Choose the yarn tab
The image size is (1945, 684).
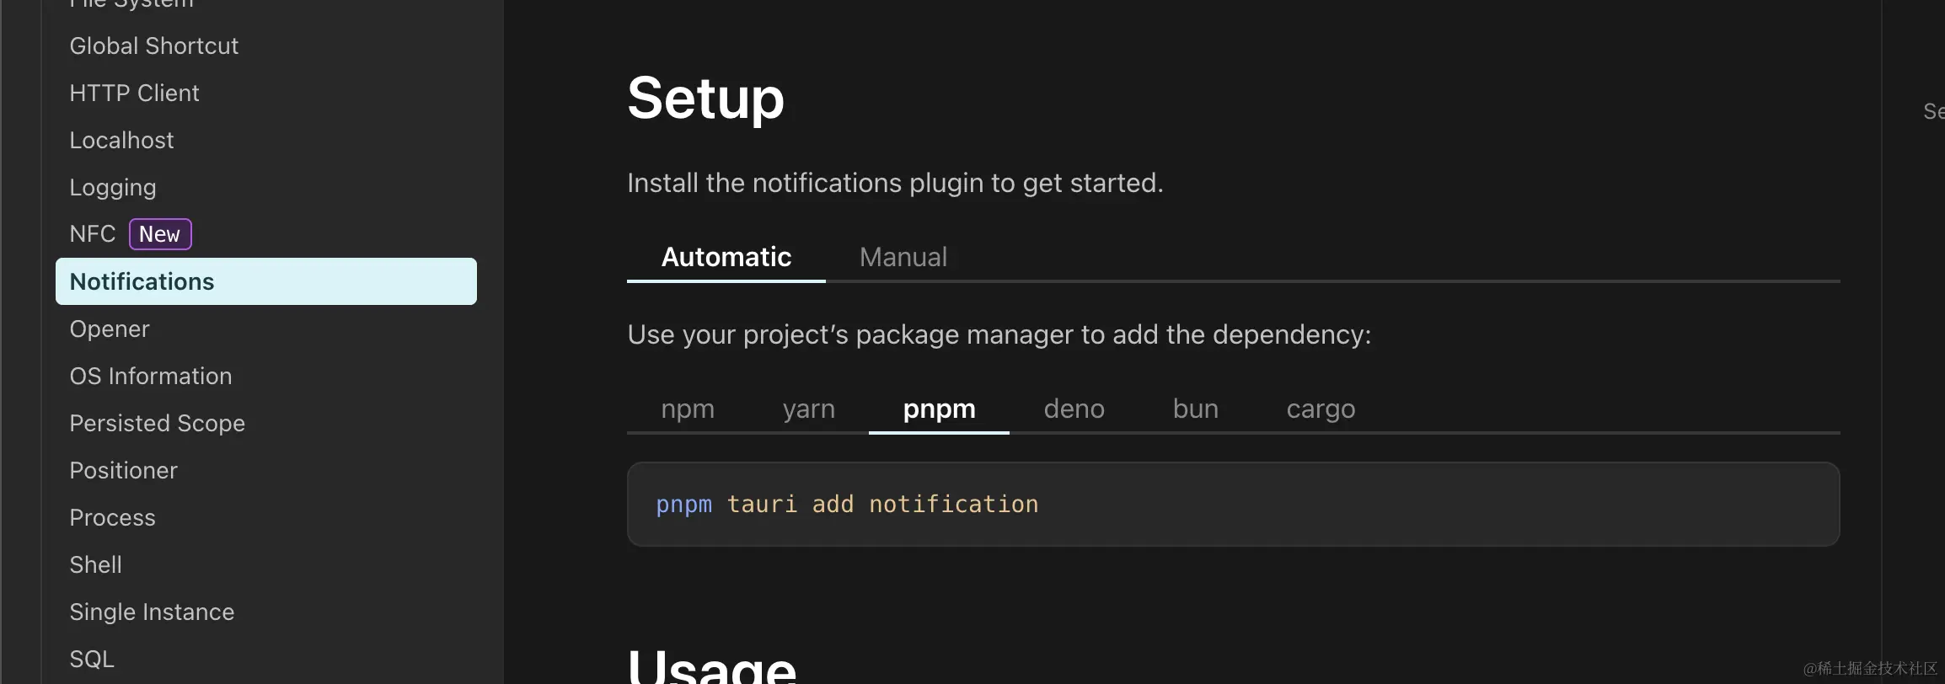point(808,409)
